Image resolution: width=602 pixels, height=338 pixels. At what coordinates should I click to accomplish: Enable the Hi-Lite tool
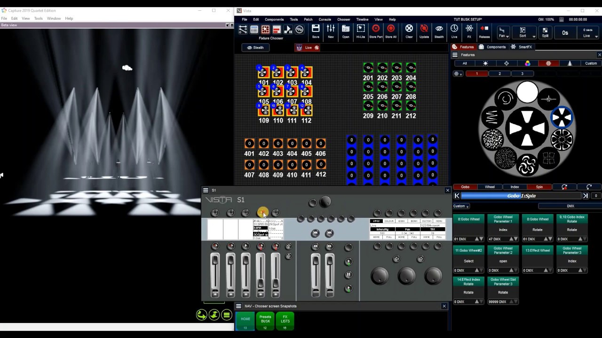tap(361, 31)
